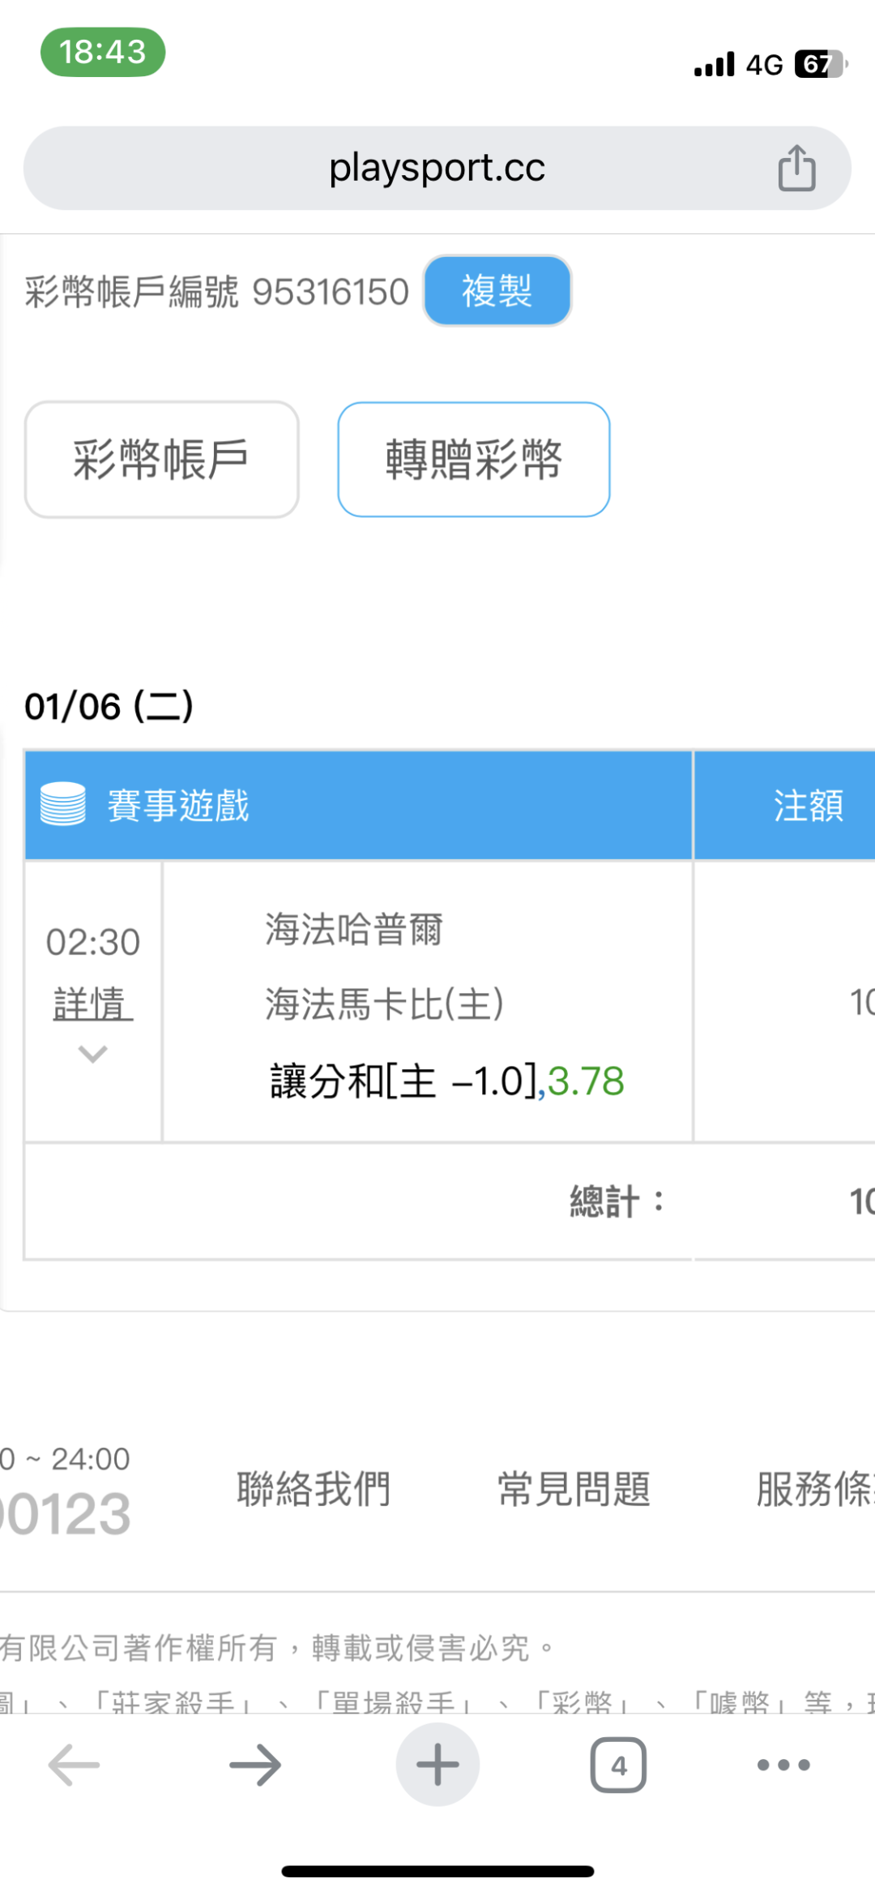Open a new tab with plus button
This screenshot has width=875, height=1896.
point(437,1765)
